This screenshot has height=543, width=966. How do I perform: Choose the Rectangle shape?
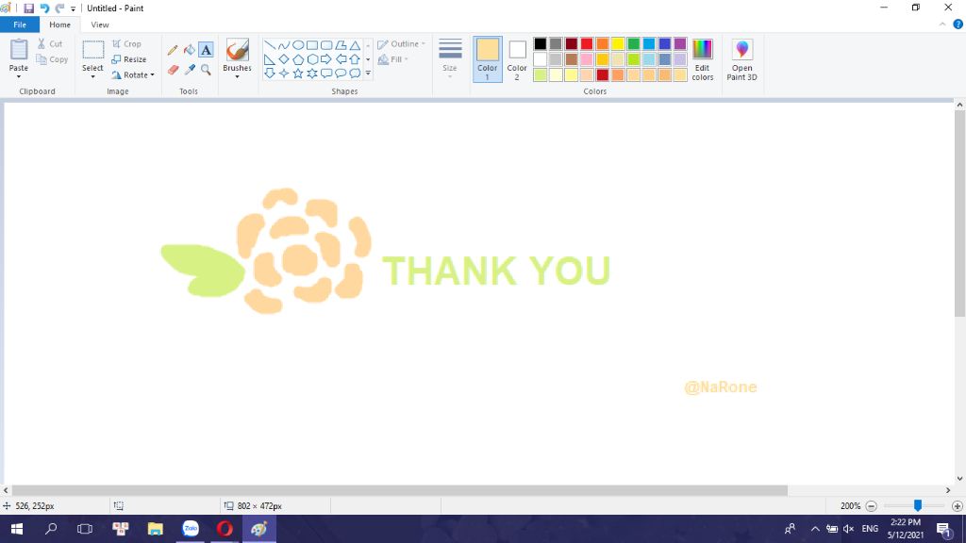click(x=312, y=45)
